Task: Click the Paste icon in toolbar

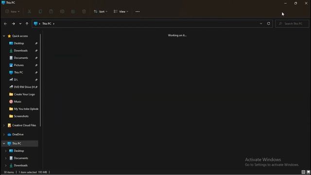Action: (x=51, y=12)
